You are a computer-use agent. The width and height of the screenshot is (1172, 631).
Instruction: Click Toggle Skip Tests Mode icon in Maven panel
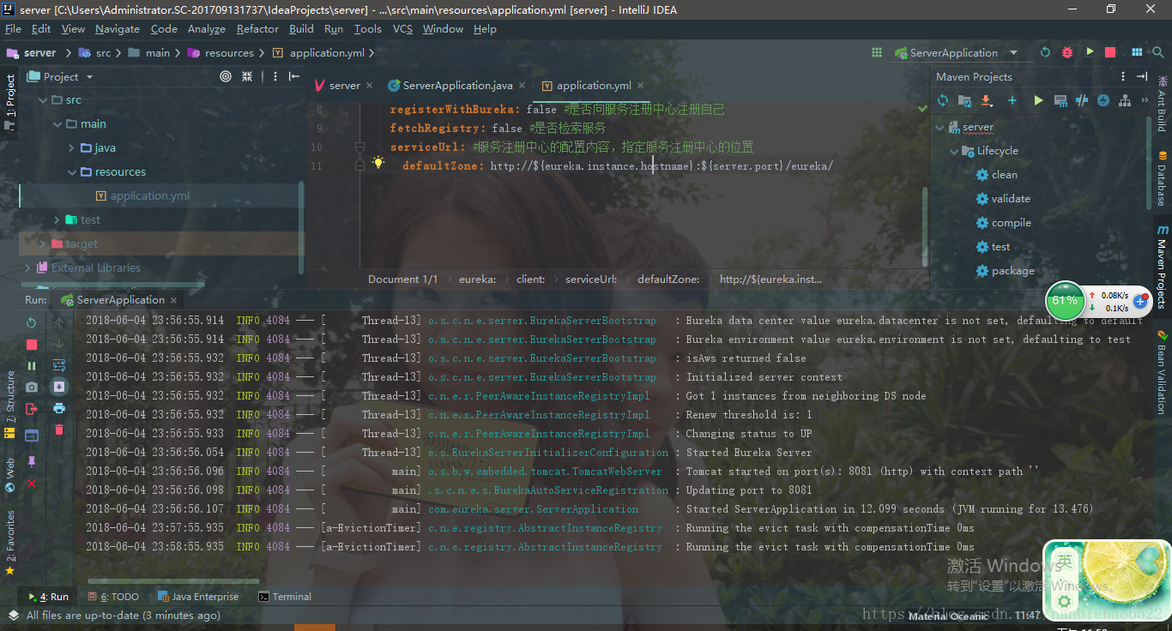coord(1082,100)
